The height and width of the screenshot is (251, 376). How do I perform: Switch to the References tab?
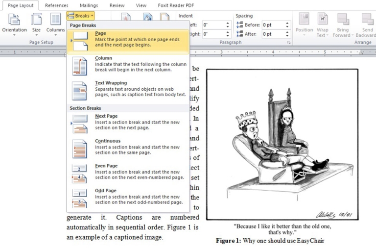57,5
